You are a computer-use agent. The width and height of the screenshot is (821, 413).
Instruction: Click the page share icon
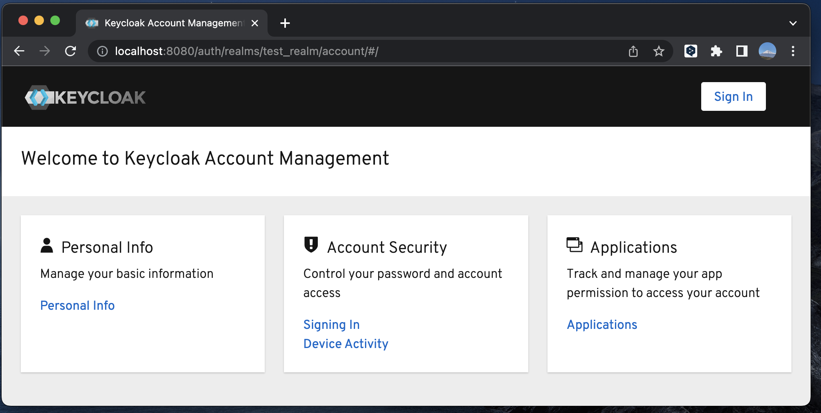pyautogui.click(x=633, y=51)
